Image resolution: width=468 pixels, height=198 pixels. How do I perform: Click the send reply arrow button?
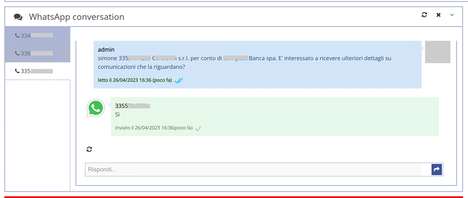pos(436,169)
